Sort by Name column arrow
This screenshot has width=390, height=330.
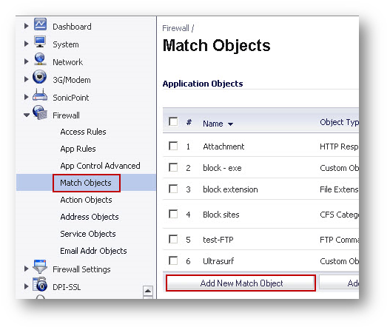point(231,124)
